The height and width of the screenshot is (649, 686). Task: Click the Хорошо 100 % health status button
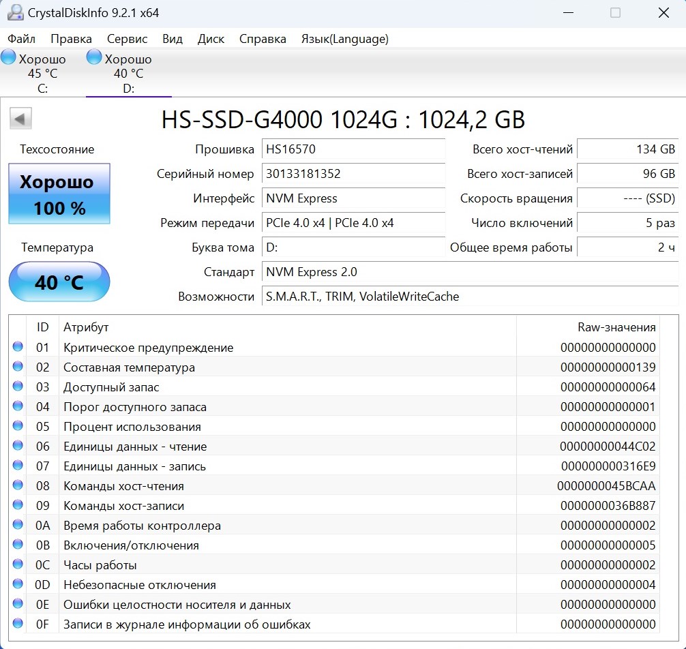59,194
